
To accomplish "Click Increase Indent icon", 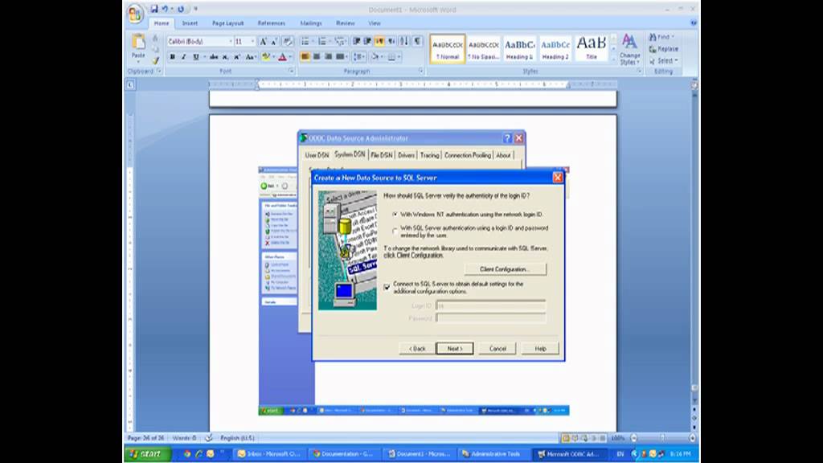I will (x=367, y=42).
